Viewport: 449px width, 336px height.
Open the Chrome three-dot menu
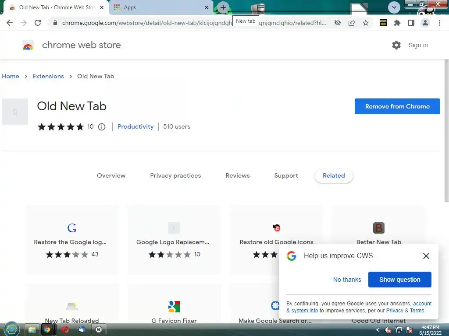coord(439,23)
